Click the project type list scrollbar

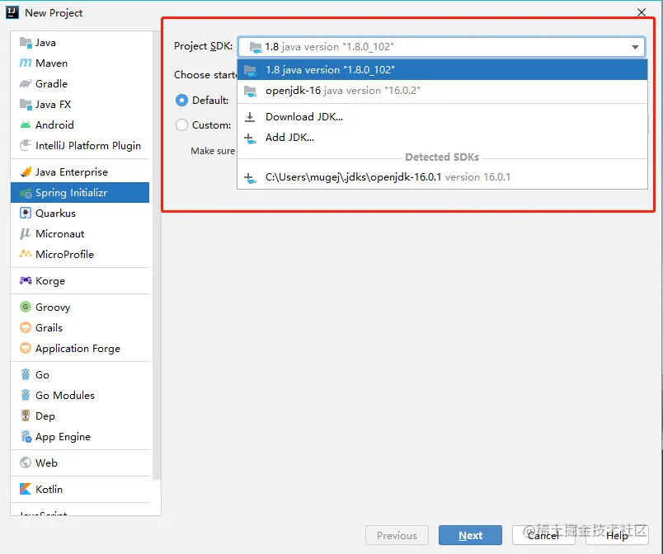coord(157,256)
